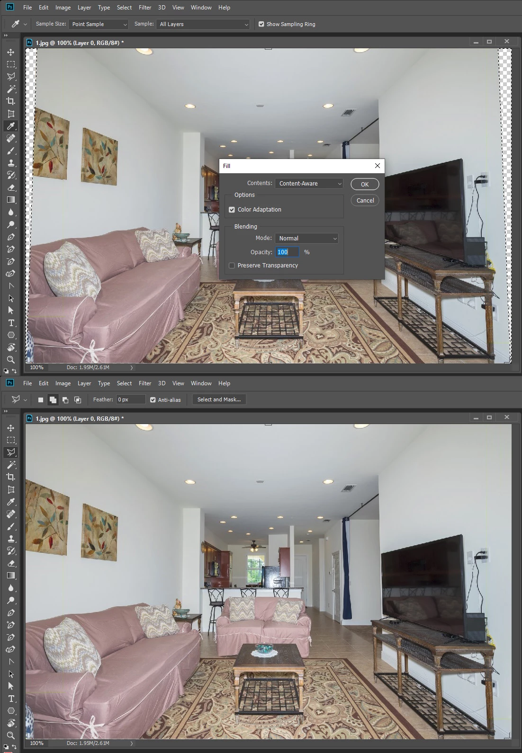Open the Sample Size dropdown showing Point Sample
The image size is (522, 753).
[99, 24]
